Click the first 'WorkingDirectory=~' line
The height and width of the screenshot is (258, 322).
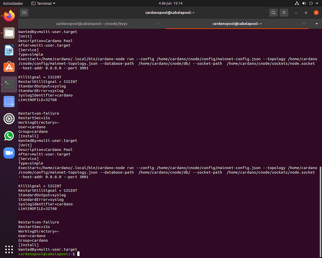[39, 123]
